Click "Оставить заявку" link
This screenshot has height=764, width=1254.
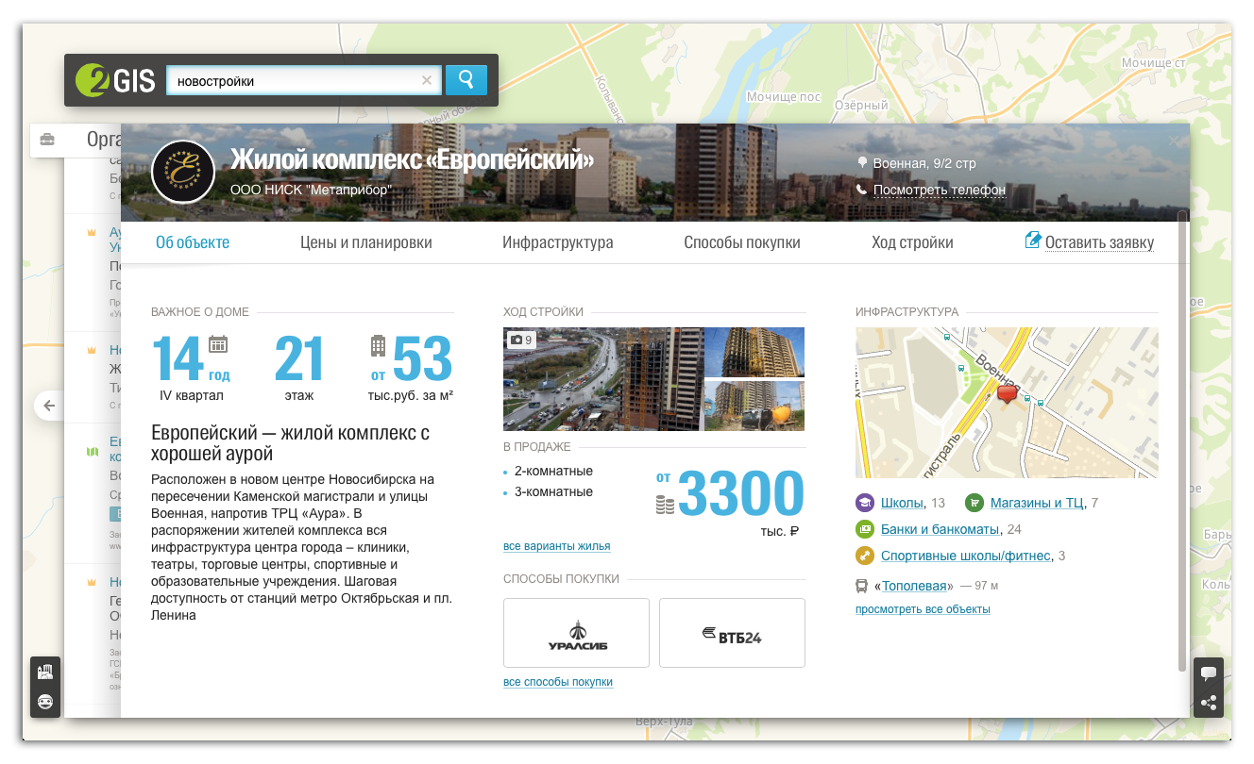click(1098, 242)
